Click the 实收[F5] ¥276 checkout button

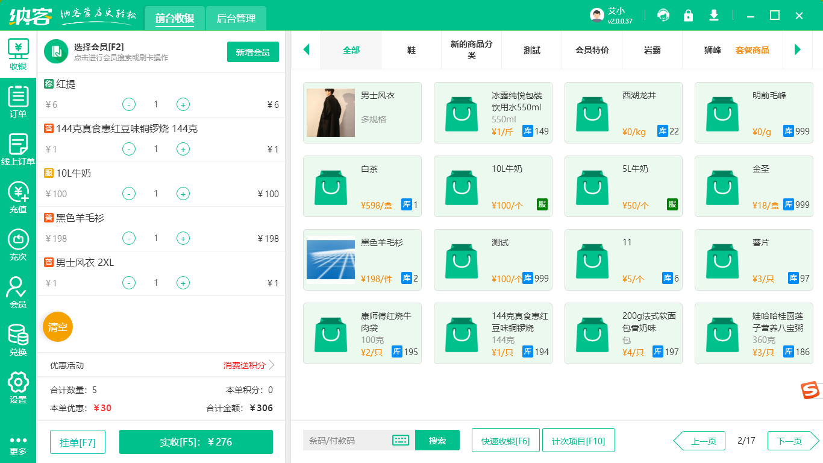click(196, 442)
